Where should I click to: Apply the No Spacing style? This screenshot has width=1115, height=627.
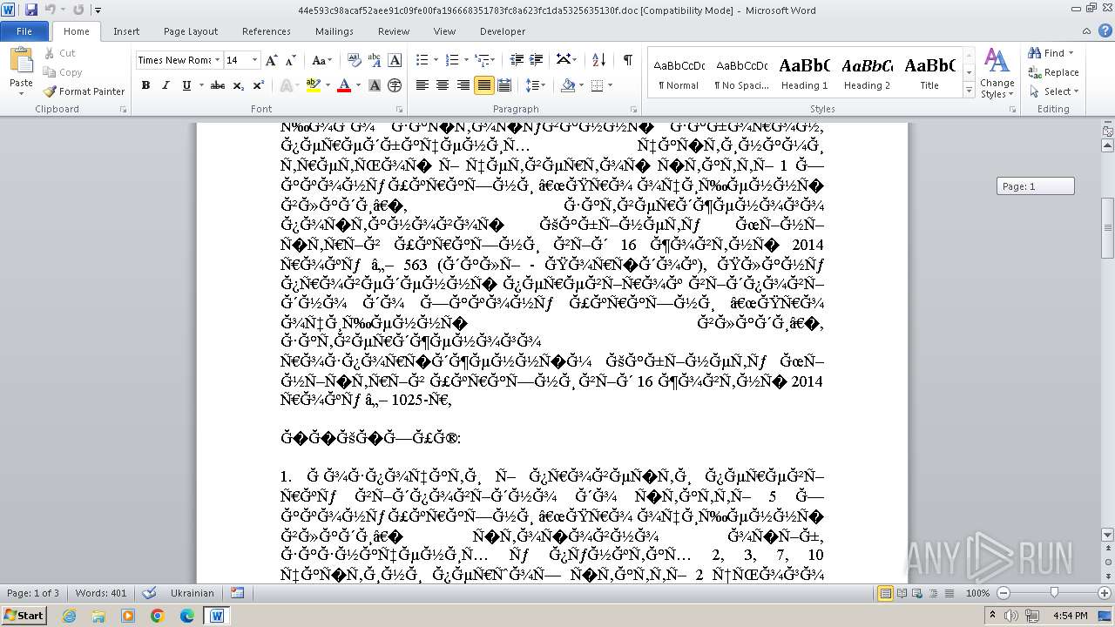741,73
